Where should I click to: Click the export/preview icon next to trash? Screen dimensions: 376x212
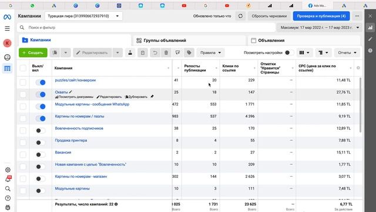(177, 52)
